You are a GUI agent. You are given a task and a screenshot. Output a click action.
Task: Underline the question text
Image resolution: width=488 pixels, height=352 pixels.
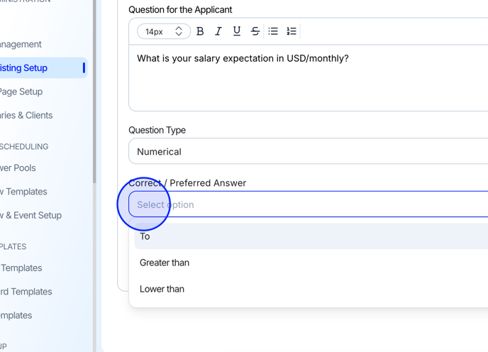237,31
